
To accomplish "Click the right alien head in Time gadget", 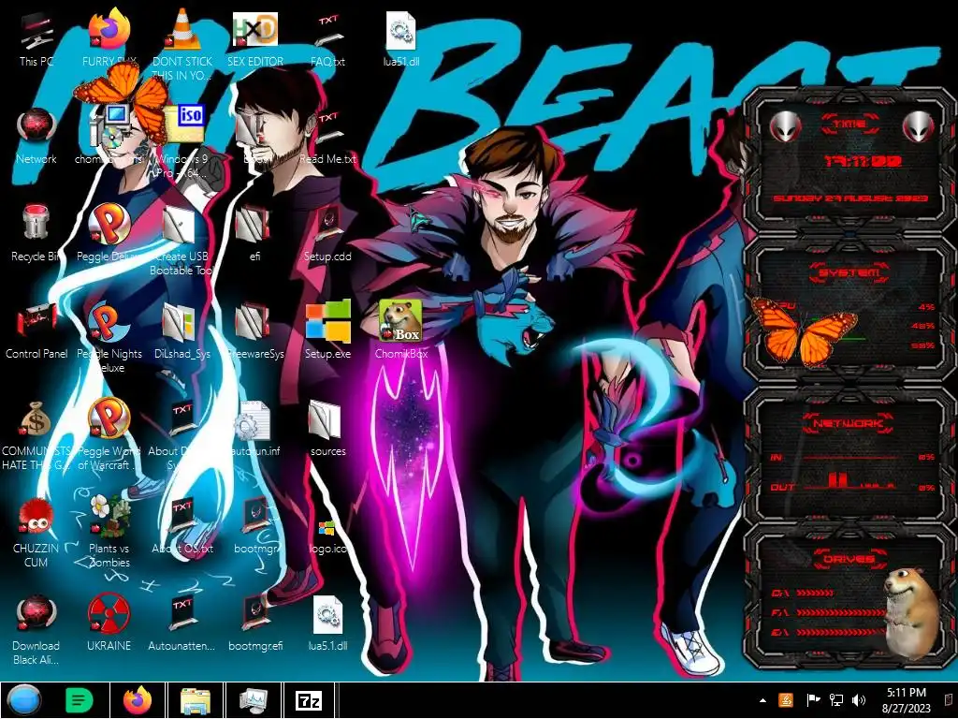I will 919,127.
